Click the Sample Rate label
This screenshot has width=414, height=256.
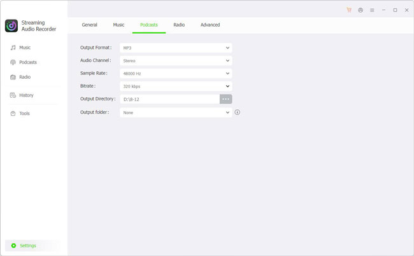(x=94, y=73)
